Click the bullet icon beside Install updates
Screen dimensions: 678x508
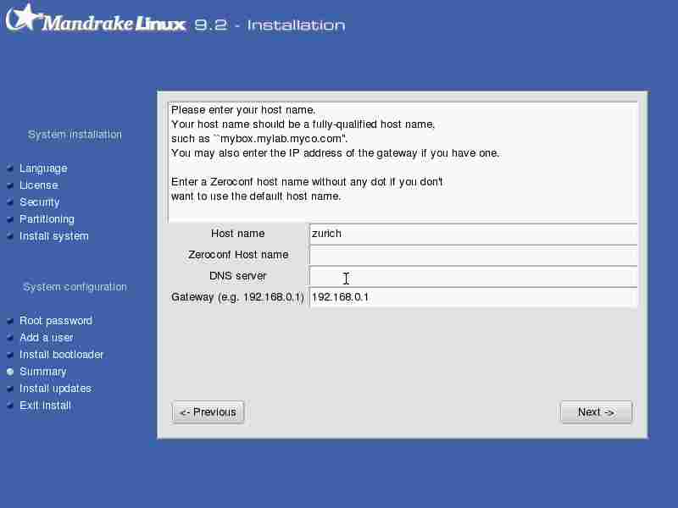pyautogui.click(x=10, y=389)
